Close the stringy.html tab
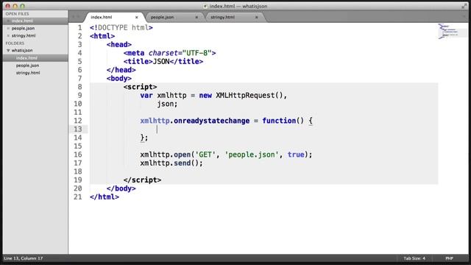The image size is (471, 265). [257, 18]
